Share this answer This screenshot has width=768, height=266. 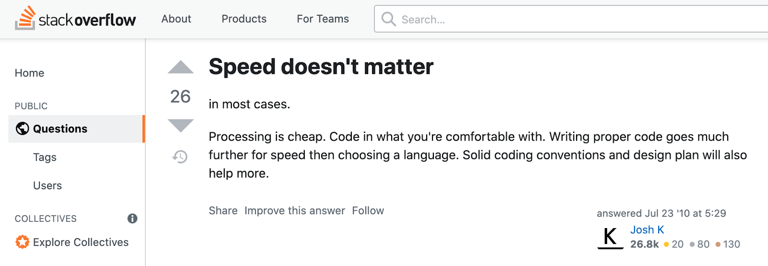tap(223, 211)
